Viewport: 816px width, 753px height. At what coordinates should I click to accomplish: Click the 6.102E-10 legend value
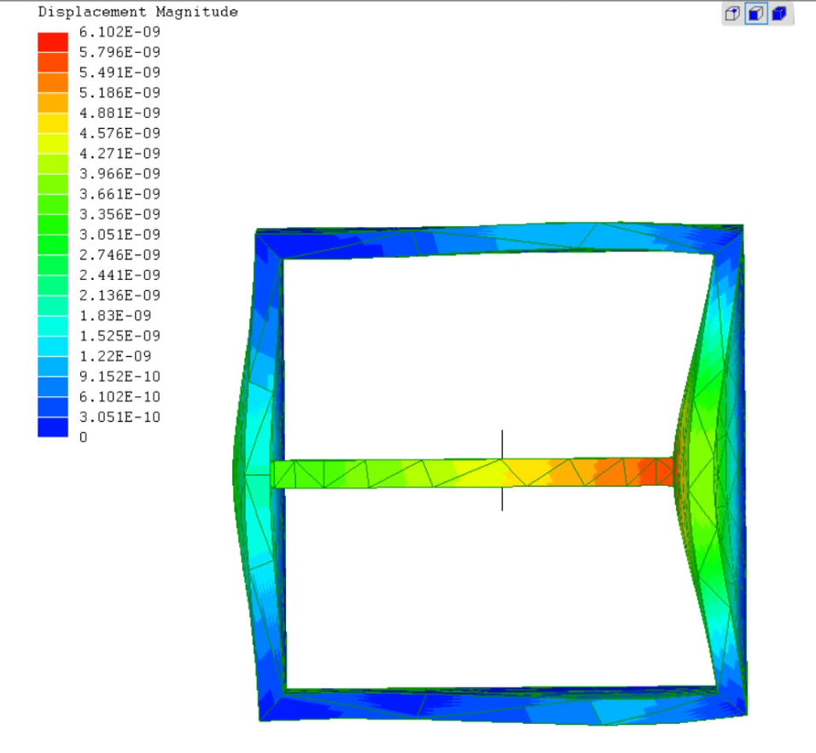pyautogui.click(x=119, y=398)
